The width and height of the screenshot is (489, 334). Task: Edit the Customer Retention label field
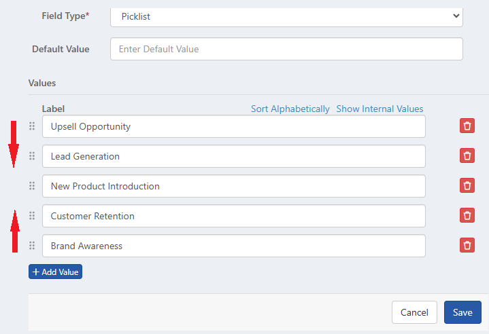[233, 216]
